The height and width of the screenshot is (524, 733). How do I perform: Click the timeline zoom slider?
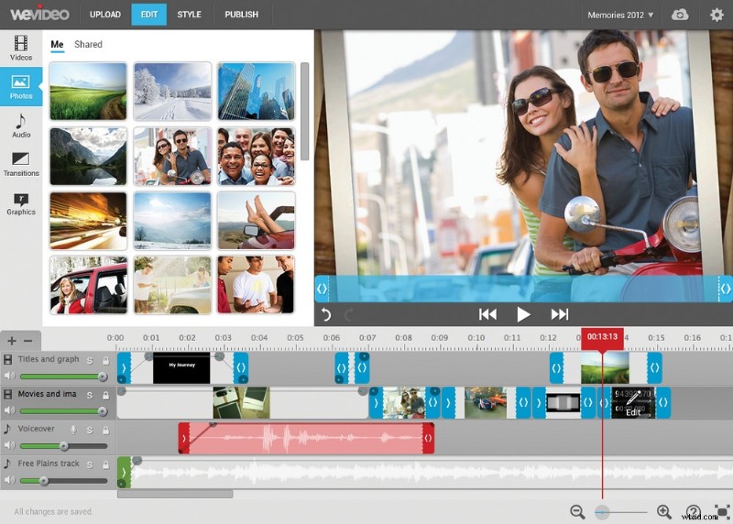pyautogui.click(x=621, y=512)
